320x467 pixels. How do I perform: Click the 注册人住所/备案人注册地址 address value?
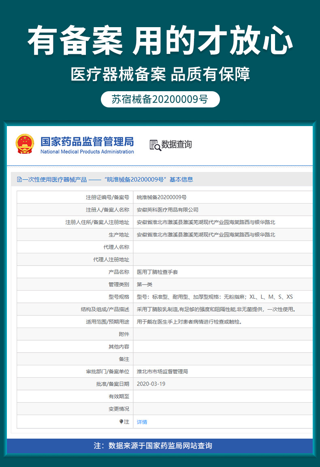(x=206, y=222)
